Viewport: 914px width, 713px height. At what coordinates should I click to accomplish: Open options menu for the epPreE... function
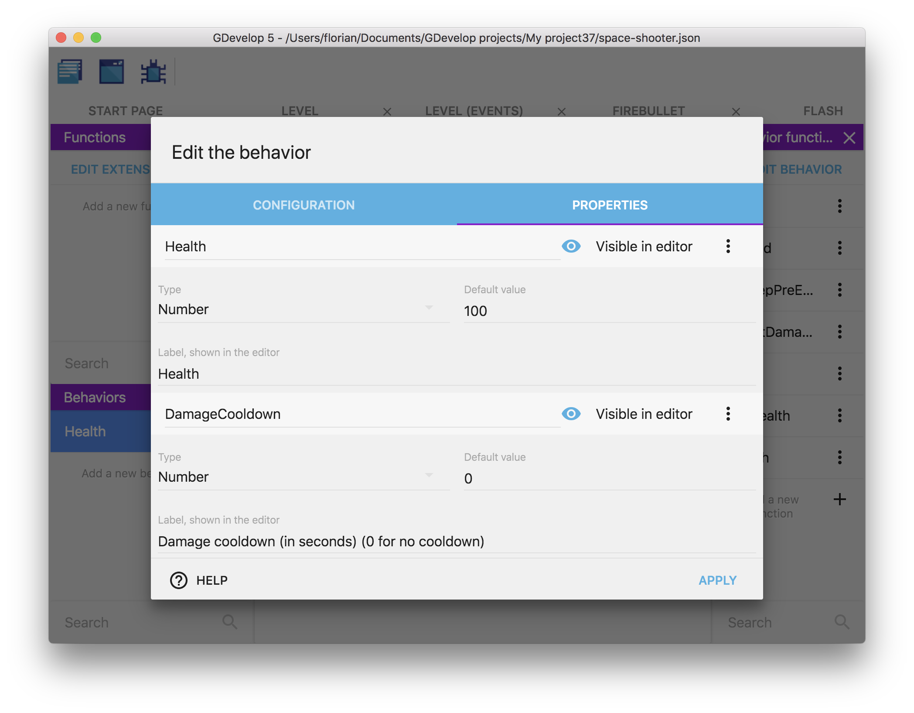click(839, 290)
